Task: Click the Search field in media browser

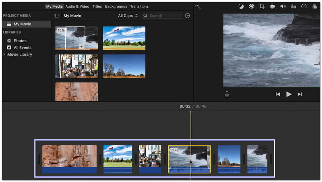Action: point(164,16)
